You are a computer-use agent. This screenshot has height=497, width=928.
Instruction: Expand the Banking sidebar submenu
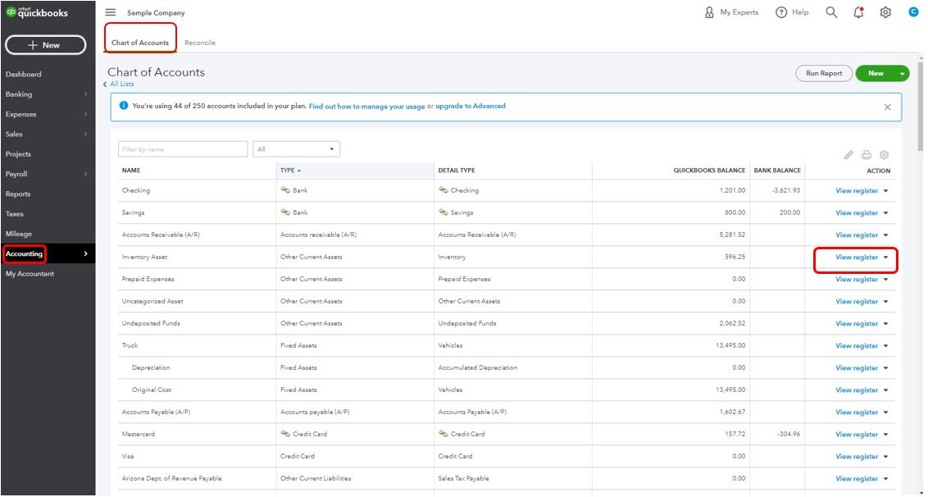(x=85, y=94)
